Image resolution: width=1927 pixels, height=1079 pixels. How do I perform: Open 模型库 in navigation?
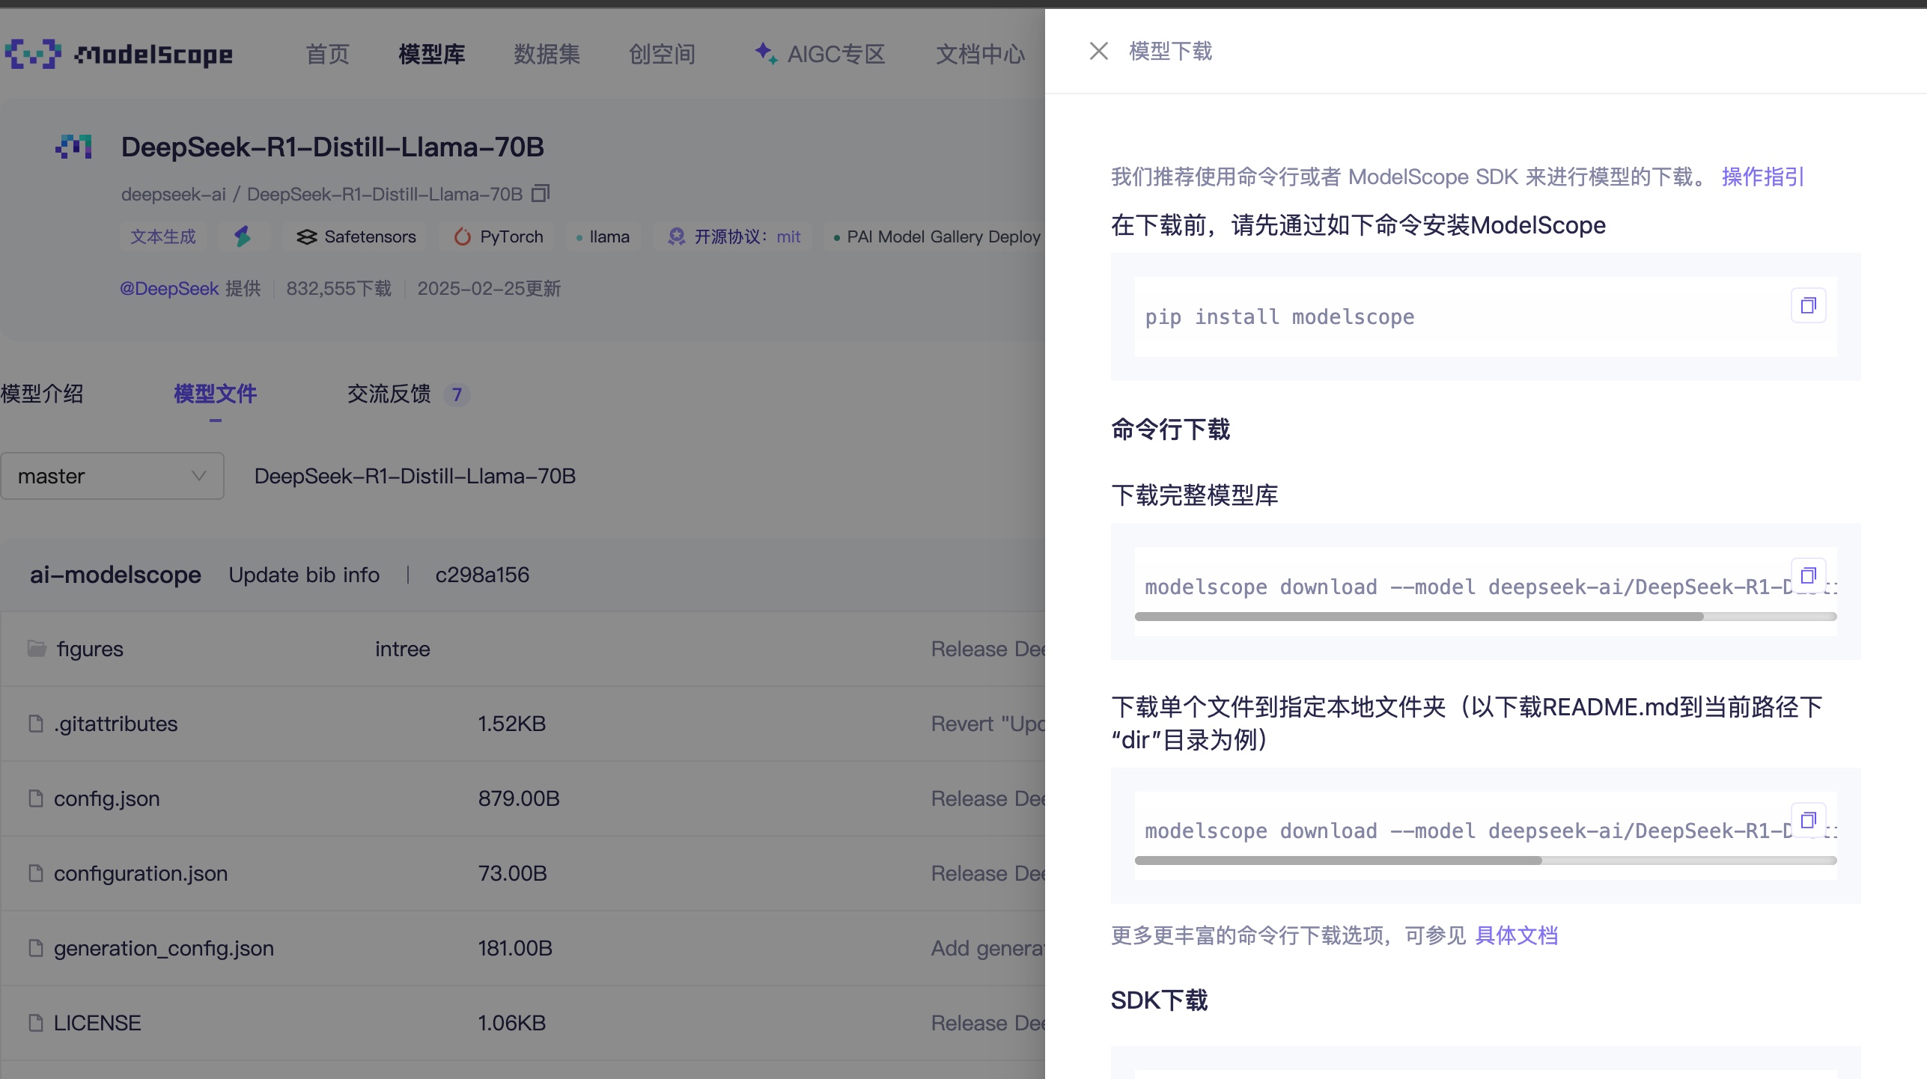click(432, 54)
